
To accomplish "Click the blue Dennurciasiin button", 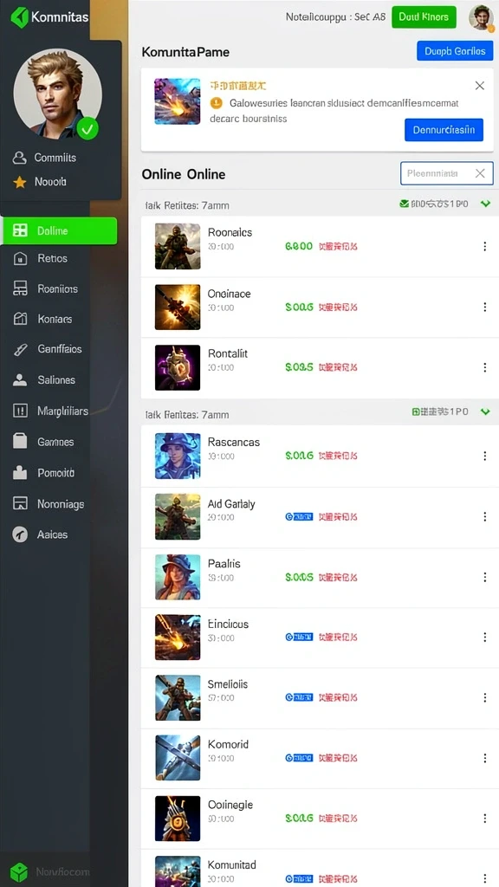I will coord(444,130).
